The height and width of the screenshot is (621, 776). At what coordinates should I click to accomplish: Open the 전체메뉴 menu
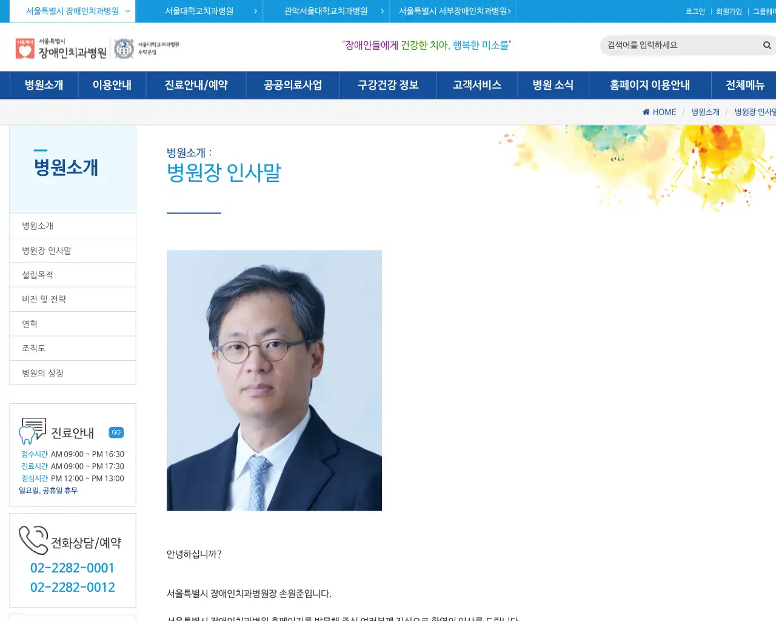(x=745, y=85)
